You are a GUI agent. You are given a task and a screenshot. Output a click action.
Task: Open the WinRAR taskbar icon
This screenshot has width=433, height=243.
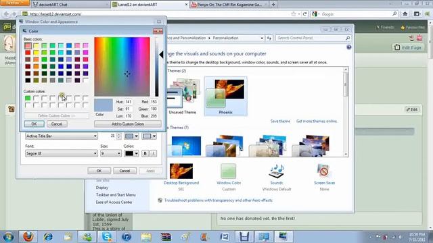pyautogui.click(x=166, y=237)
